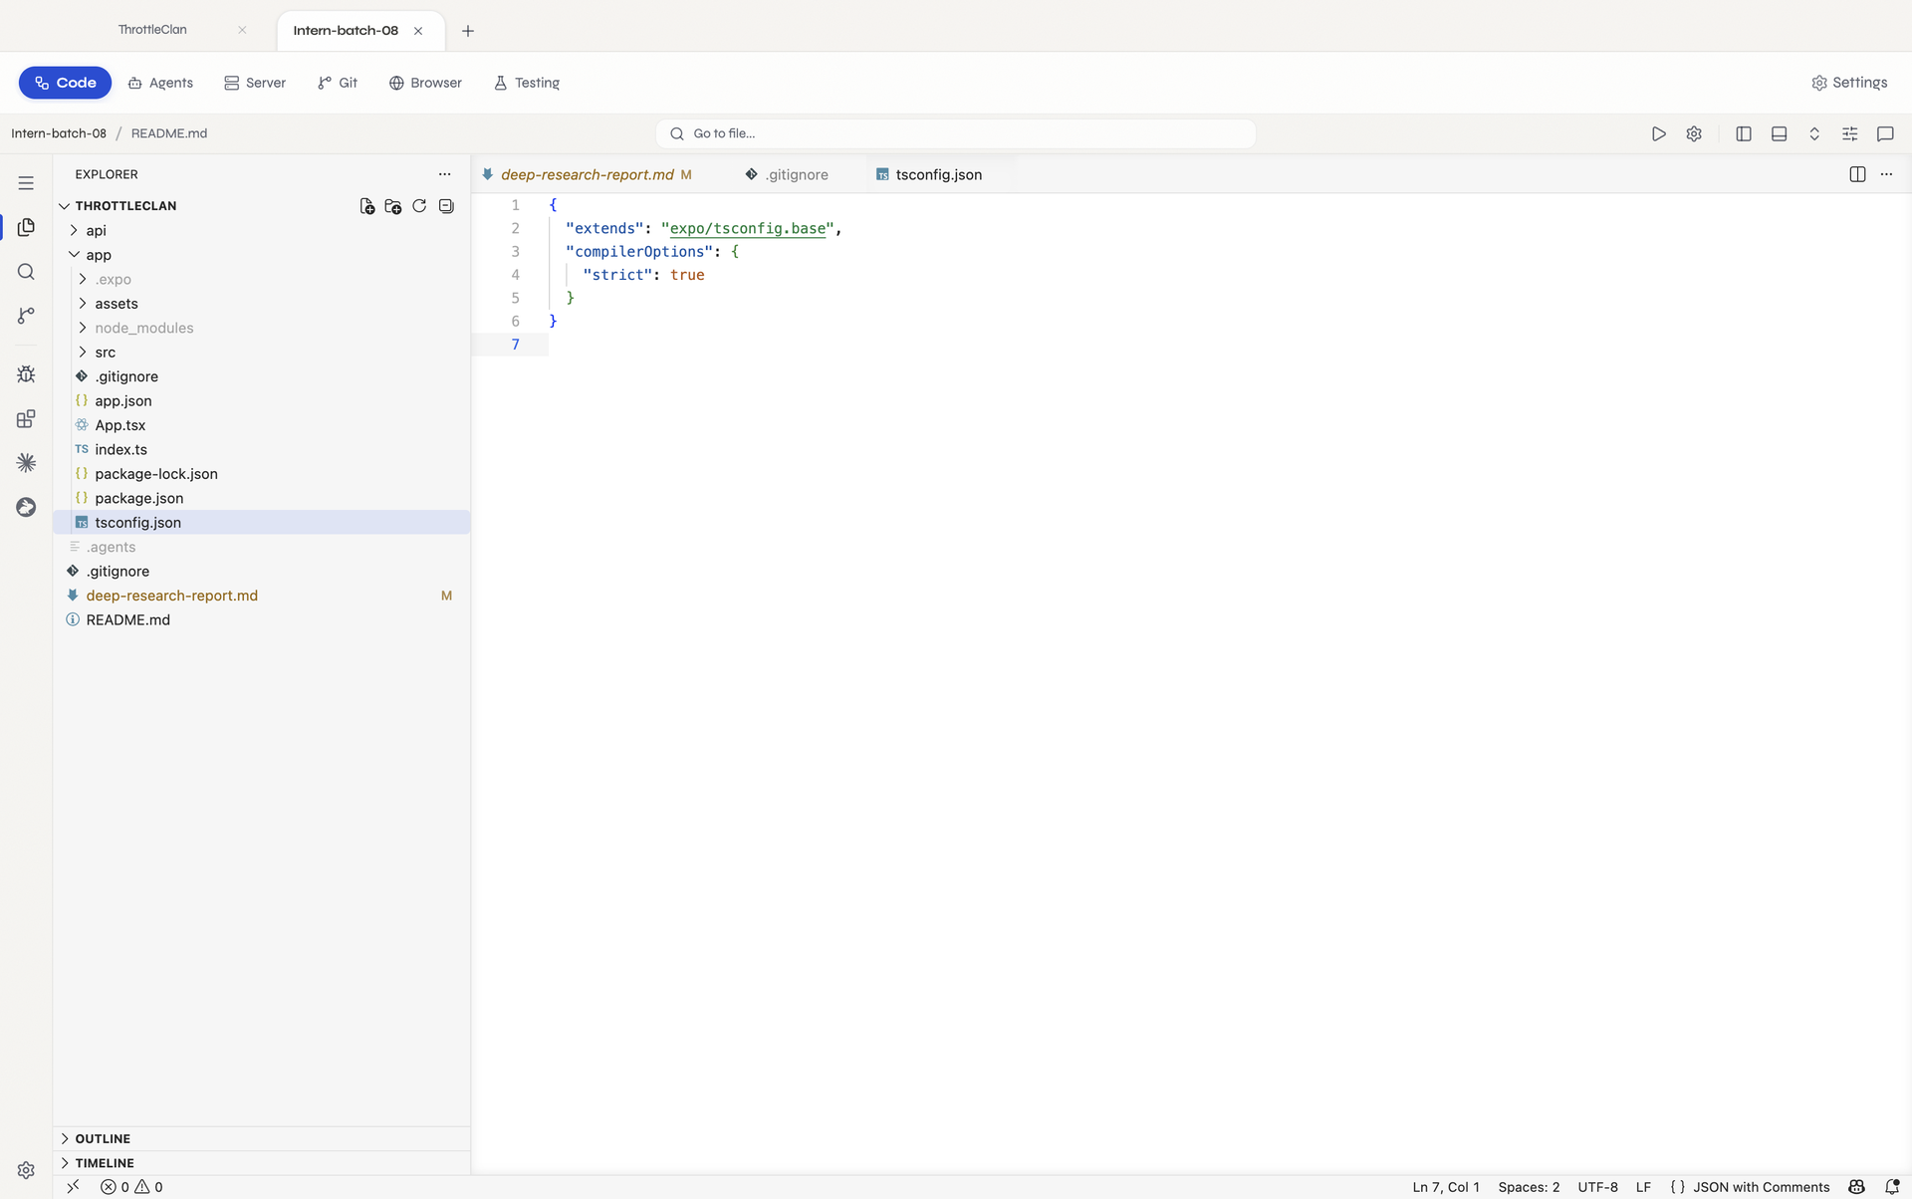
Task: Switch to the Git view
Action: (338, 83)
